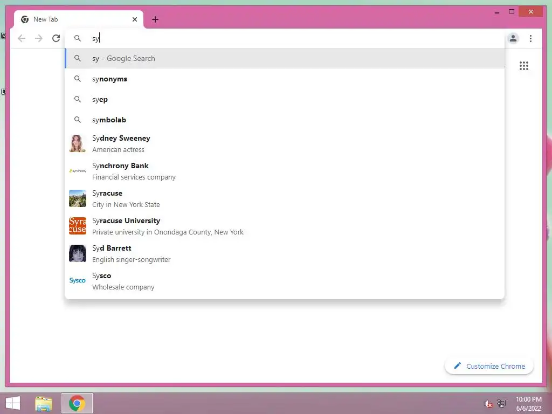This screenshot has width=552, height=414.
Task: Click the magnifier icon beside "syep"
Action: [78, 99]
